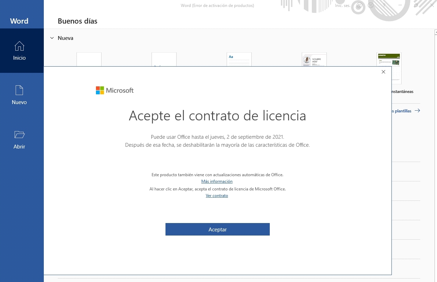Click the frowning face feedback icon

point(371,6)
